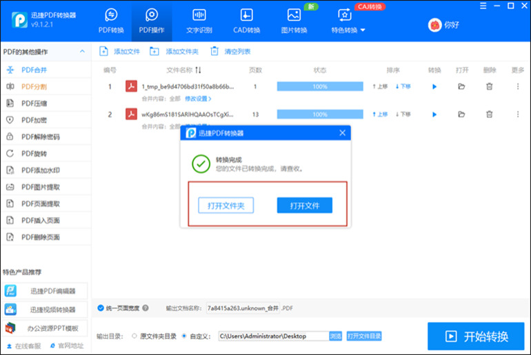Open the 文字识别 tab
This screenshot has width=531, height=355.
pyautogui.click(x=199, y=21)
